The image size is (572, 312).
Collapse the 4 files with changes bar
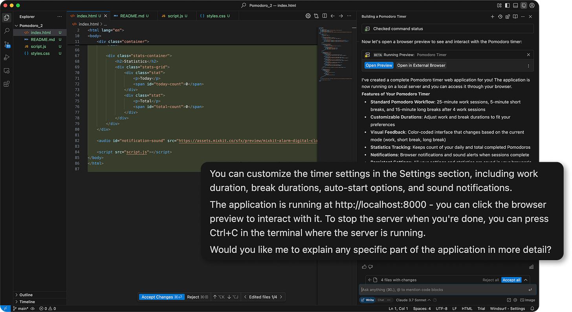[526, 280]
